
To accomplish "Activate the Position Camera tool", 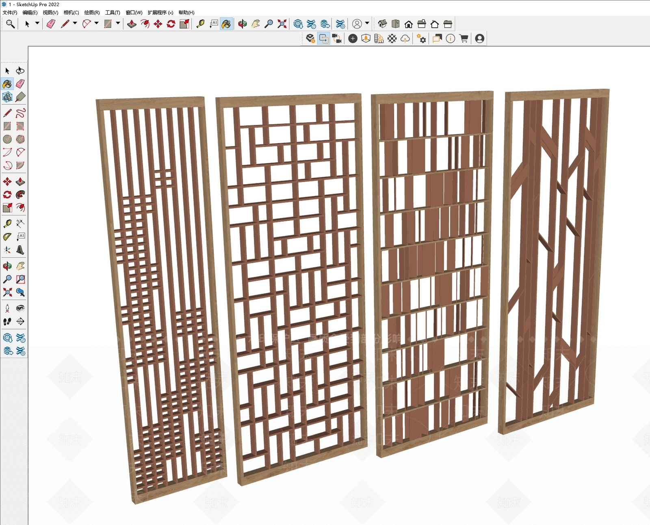I will (7, 308).
